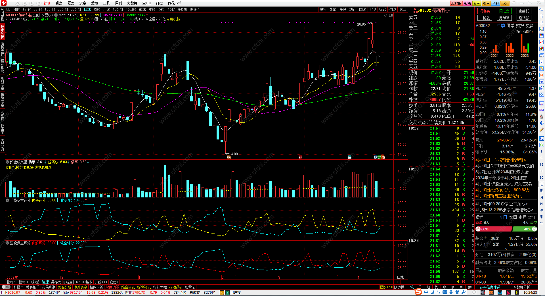545x296 pixels.
Task: Select 本周 in the 眼光 period options
Action: 513,217
